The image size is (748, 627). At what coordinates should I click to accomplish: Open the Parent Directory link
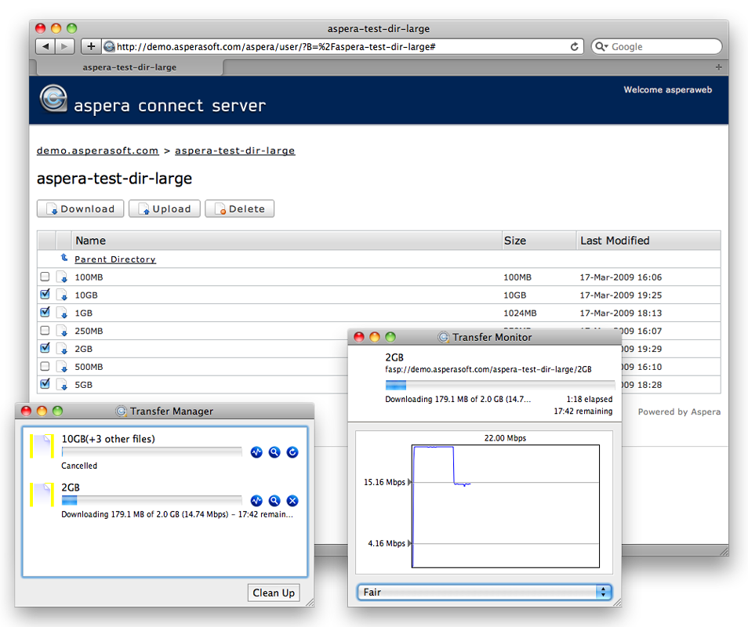coord(115,259)
